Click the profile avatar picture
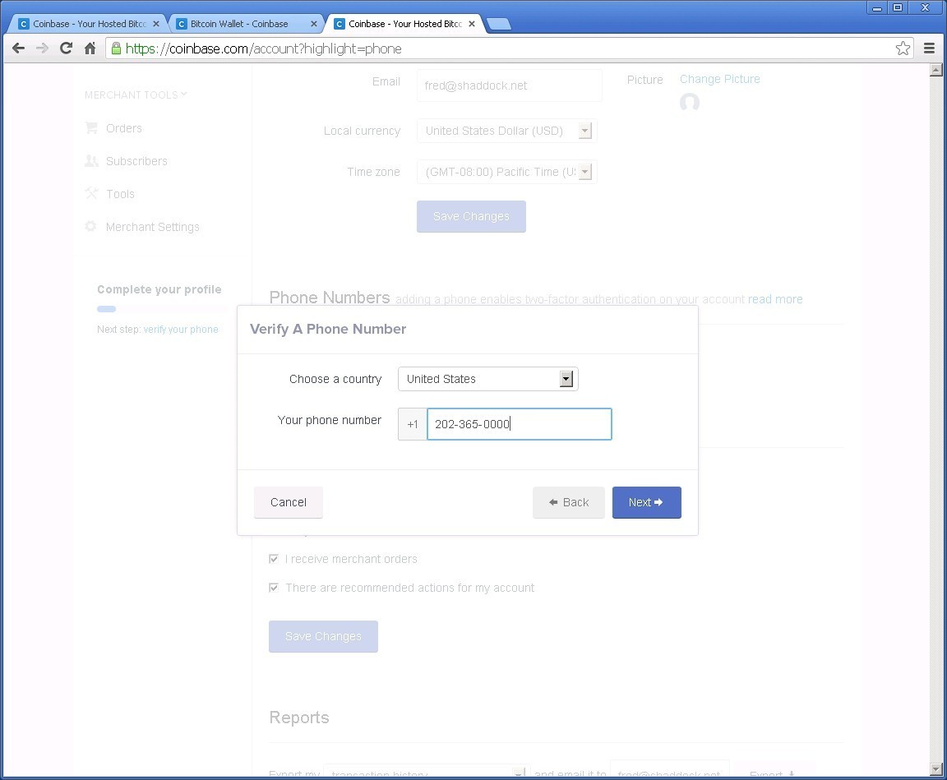947x780 pixels. coord(689,102)
